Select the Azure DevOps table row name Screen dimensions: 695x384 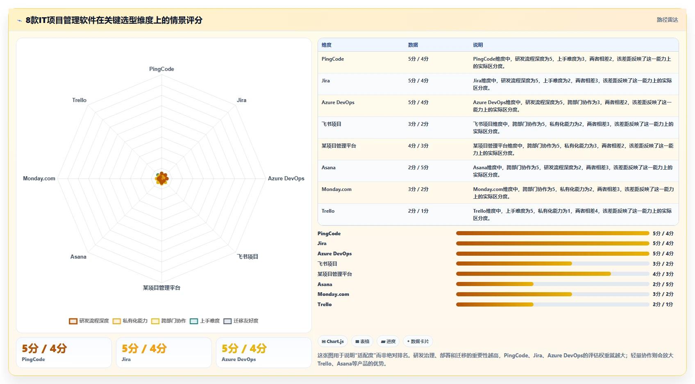pyautogui.click(x=338, y=102)
